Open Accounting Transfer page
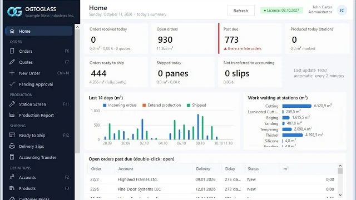Screen dimensions: 356x200 click(39, 157)
